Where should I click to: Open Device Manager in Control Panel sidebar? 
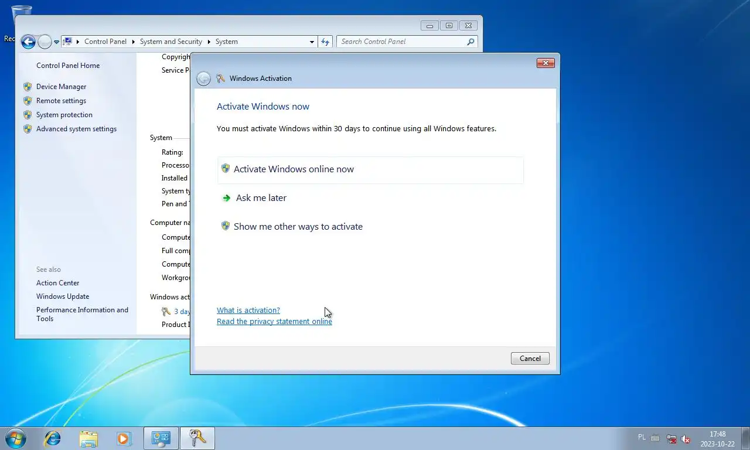click(61, 87)
